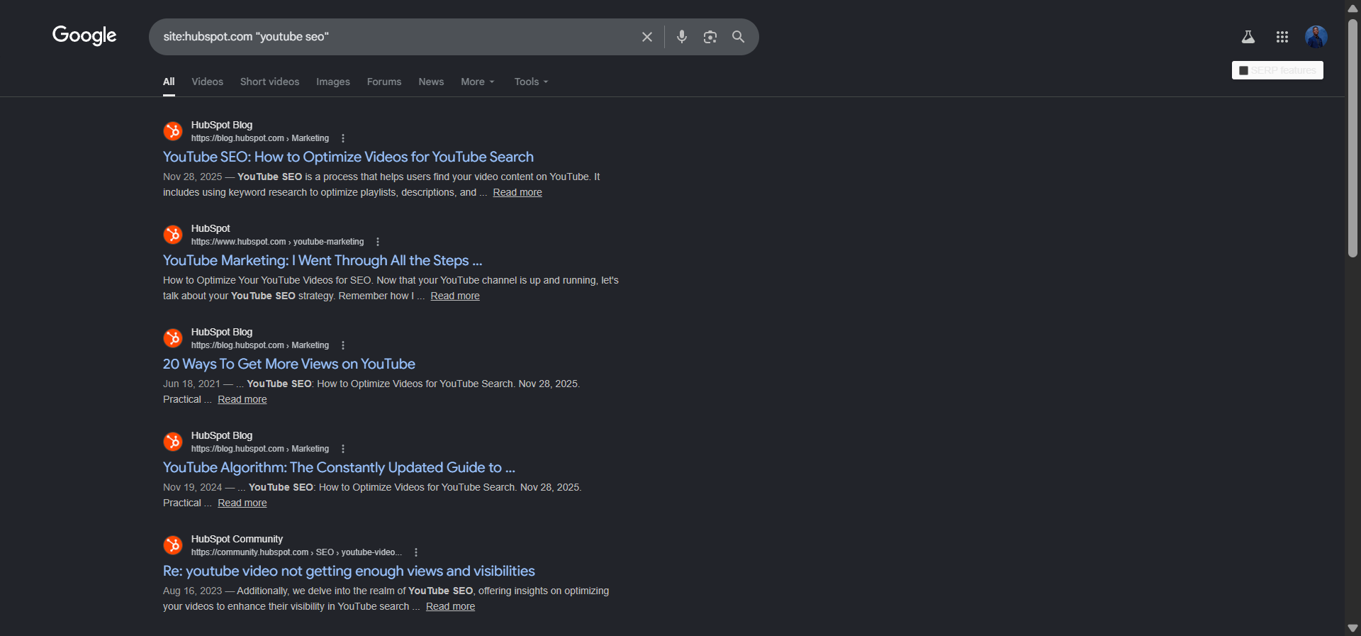The height and width of the screenshot is (636, 1361).
Task: Click Read more under YouTube Algorithm snippet
Action: point(242,503)
